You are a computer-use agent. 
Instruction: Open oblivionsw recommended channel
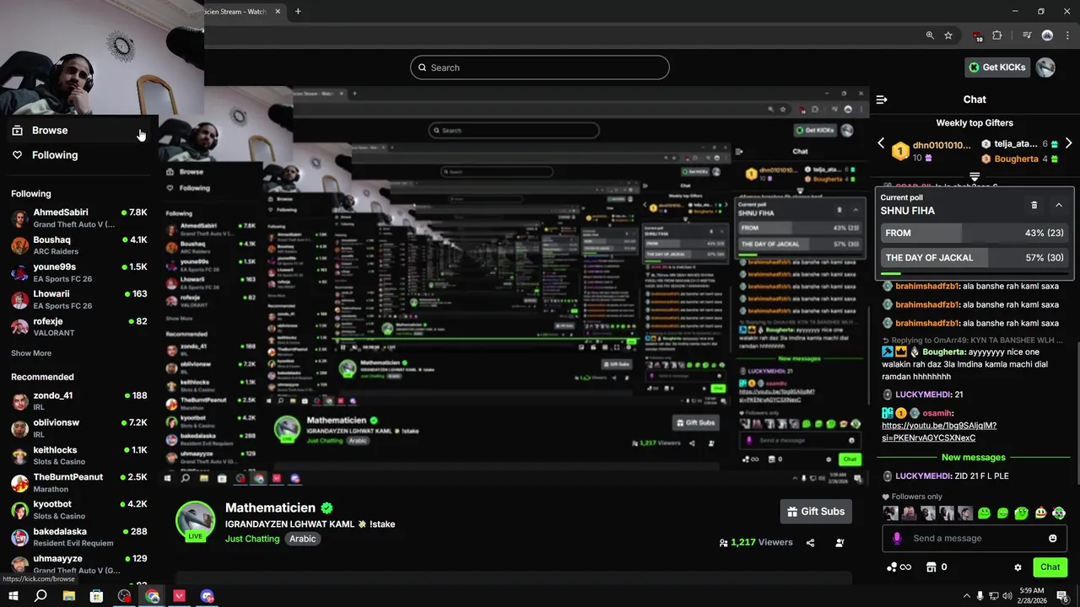point(79,427)
